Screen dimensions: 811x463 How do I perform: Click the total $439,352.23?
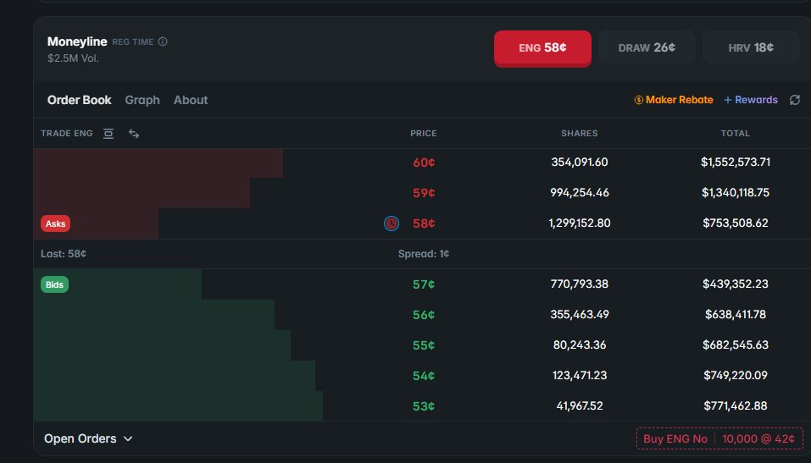pyautogui.click(x=736, y=284)
